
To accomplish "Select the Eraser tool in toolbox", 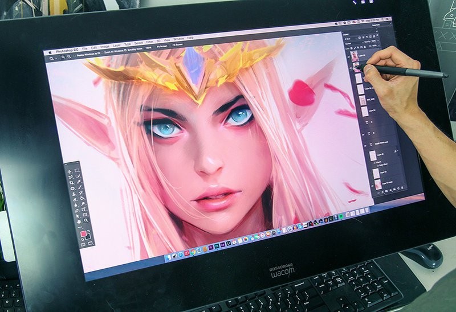I will pos(75,200).
